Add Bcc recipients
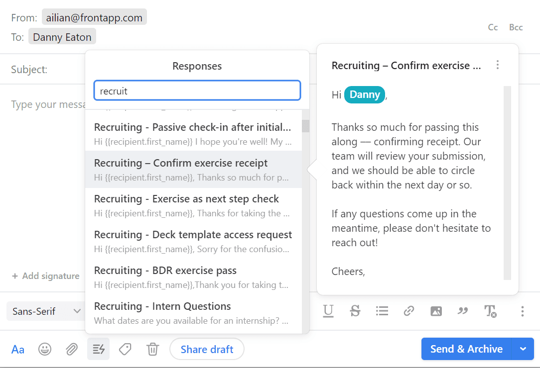 coord(516,27)
